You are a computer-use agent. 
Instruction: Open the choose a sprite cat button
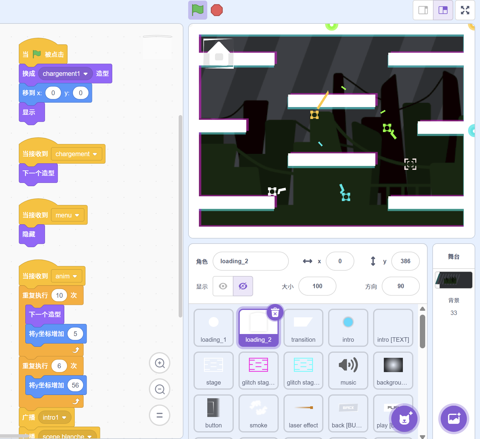(404, 419)
